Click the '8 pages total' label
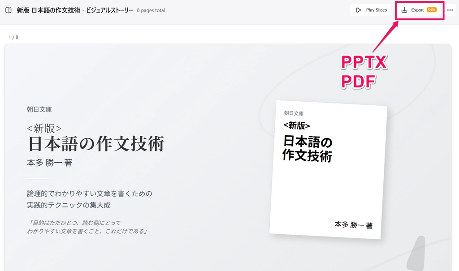 coord(151,10)
